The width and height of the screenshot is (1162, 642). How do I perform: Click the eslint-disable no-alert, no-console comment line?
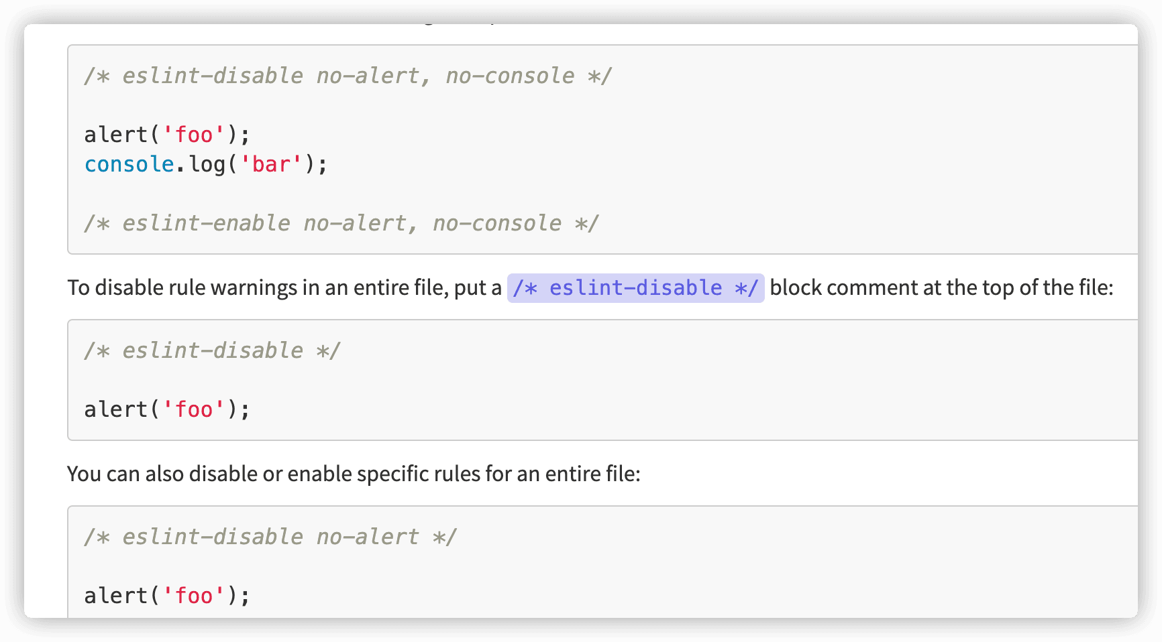click(348, 76)
